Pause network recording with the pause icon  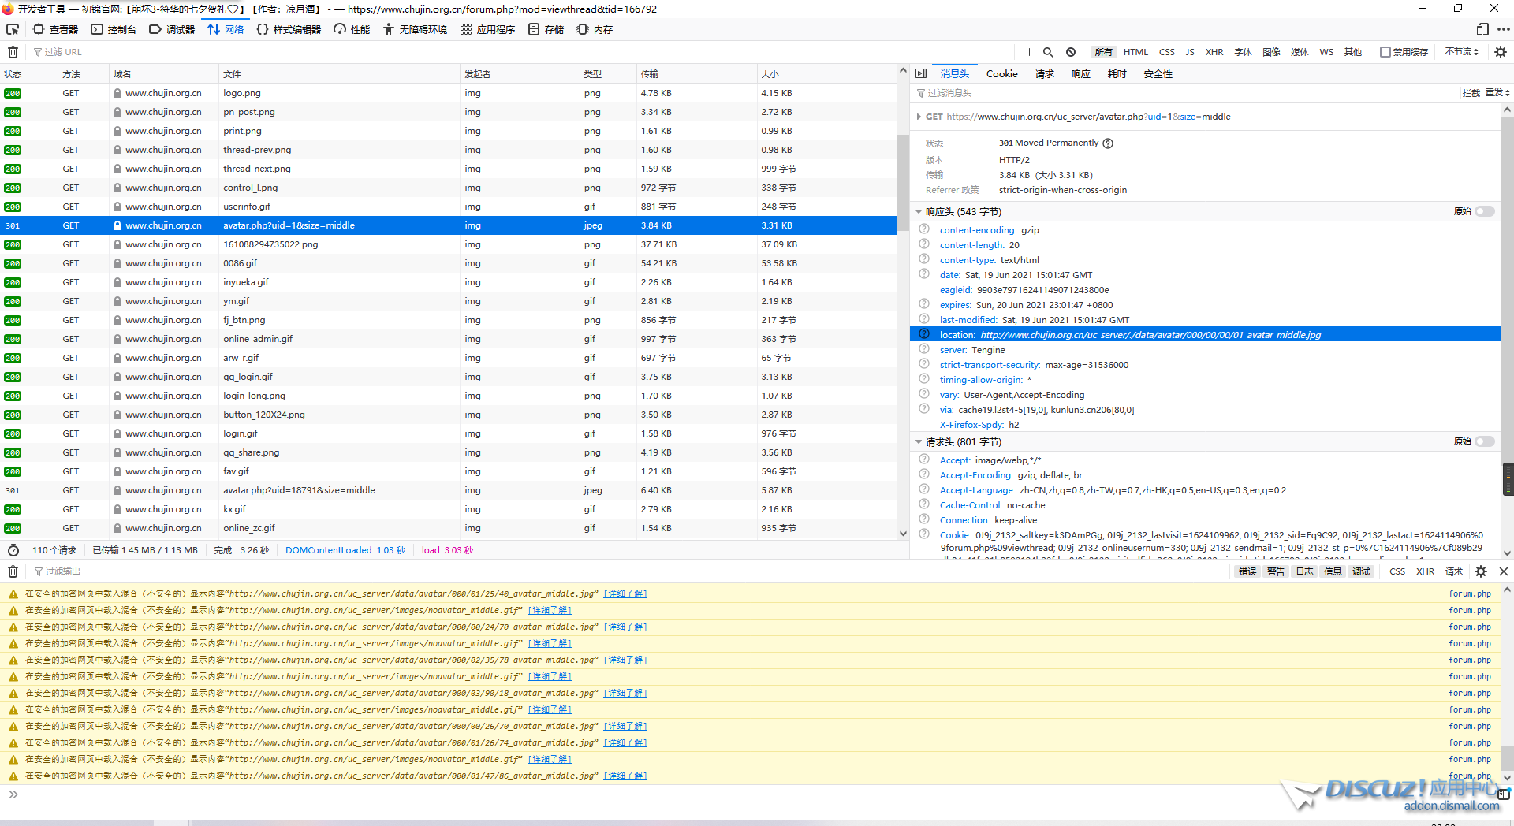tap(1026, 52)
